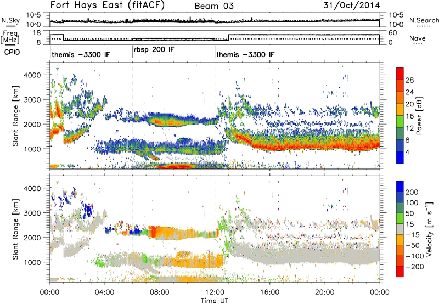Click the '18' frequency axis tick
This screenshot has width=439, height=304.
pyautogui.click(x=37, y=33)
